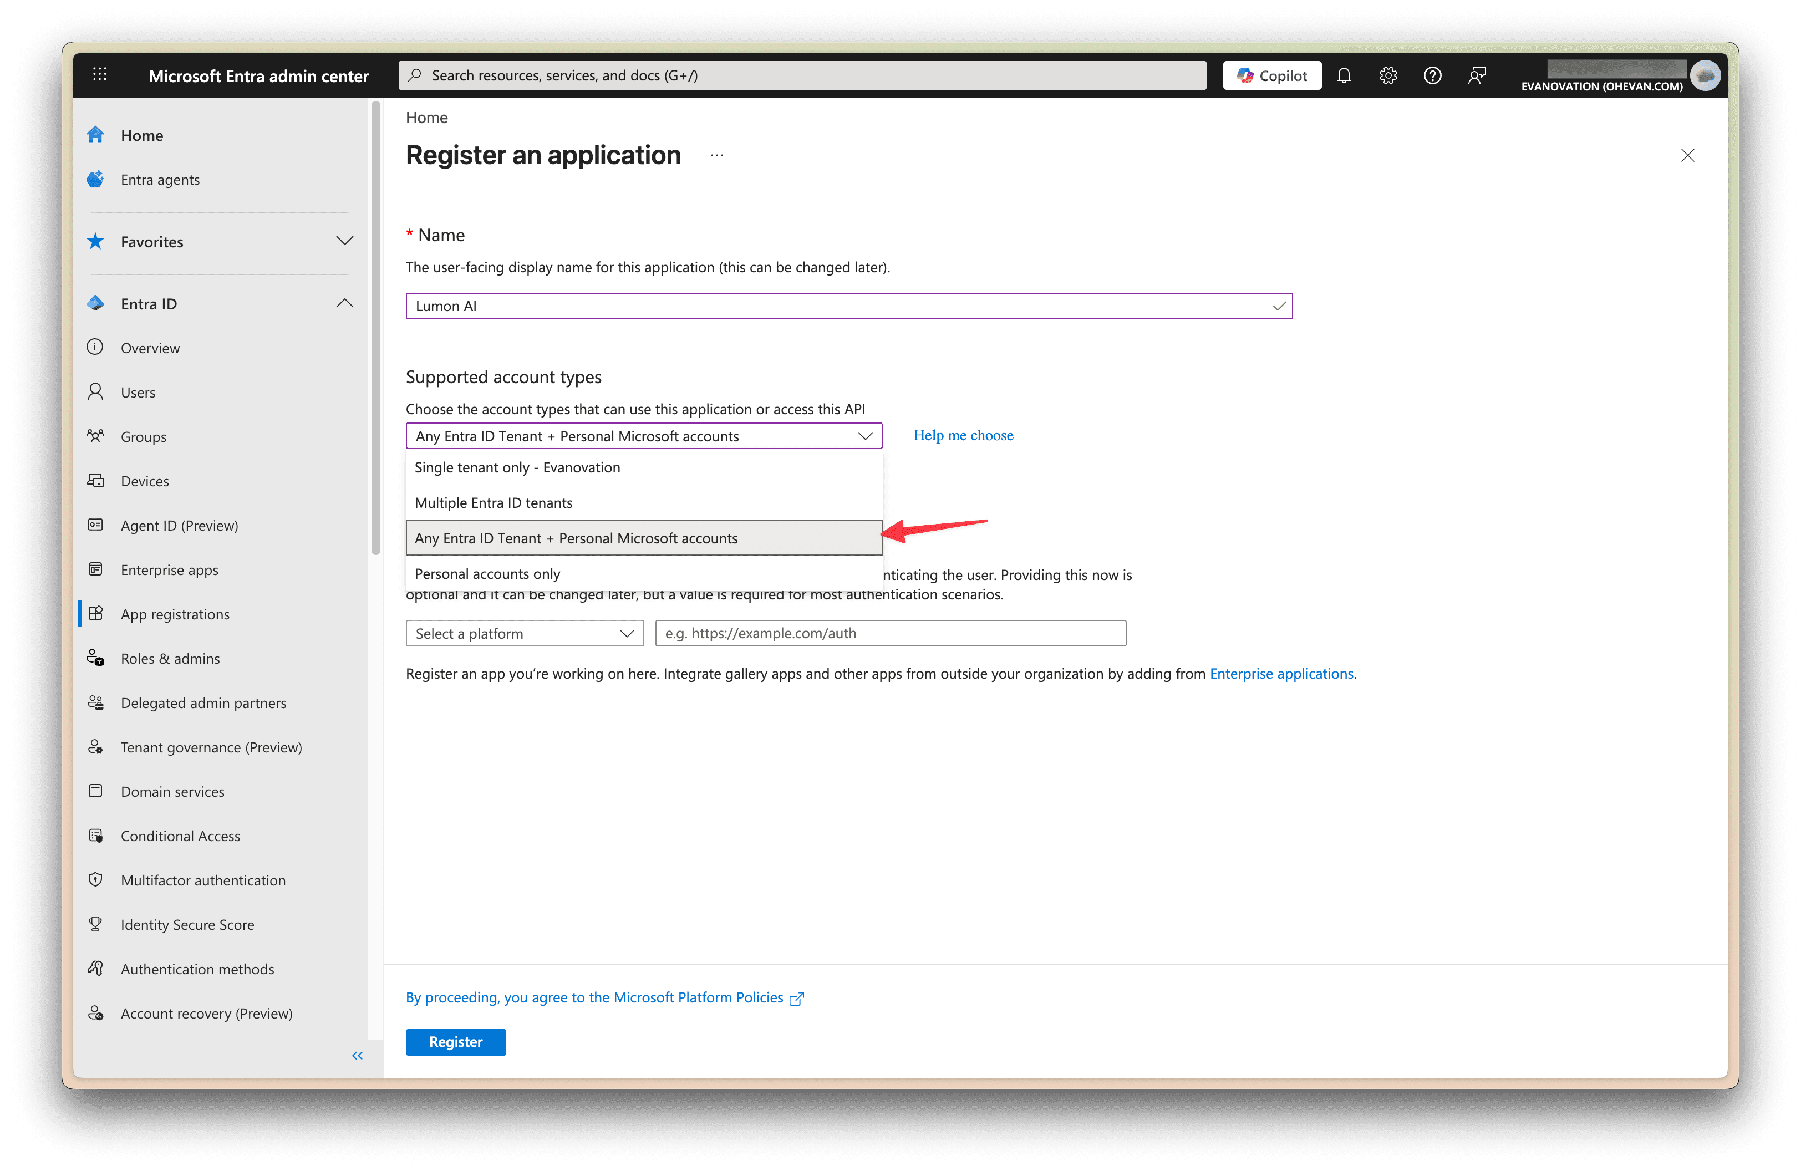Collapse the Entra ID section chevron
Viewport: 1801px width, 1171px height.
pyautogui.click(x=344, y=303)
